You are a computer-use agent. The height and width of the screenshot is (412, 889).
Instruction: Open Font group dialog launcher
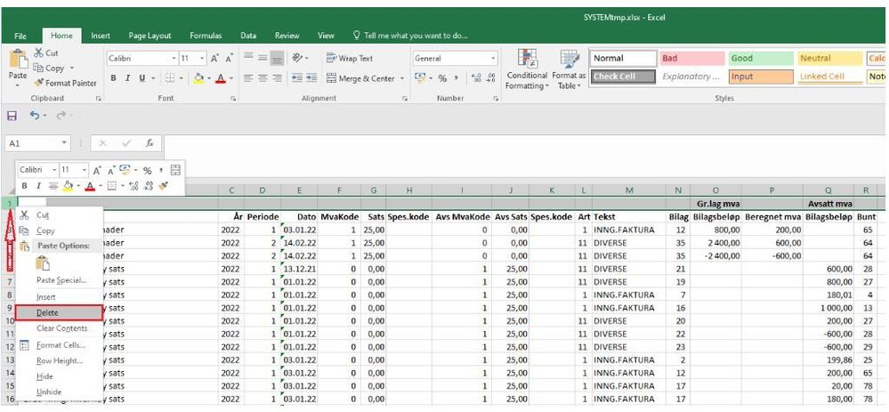point(233,99)
